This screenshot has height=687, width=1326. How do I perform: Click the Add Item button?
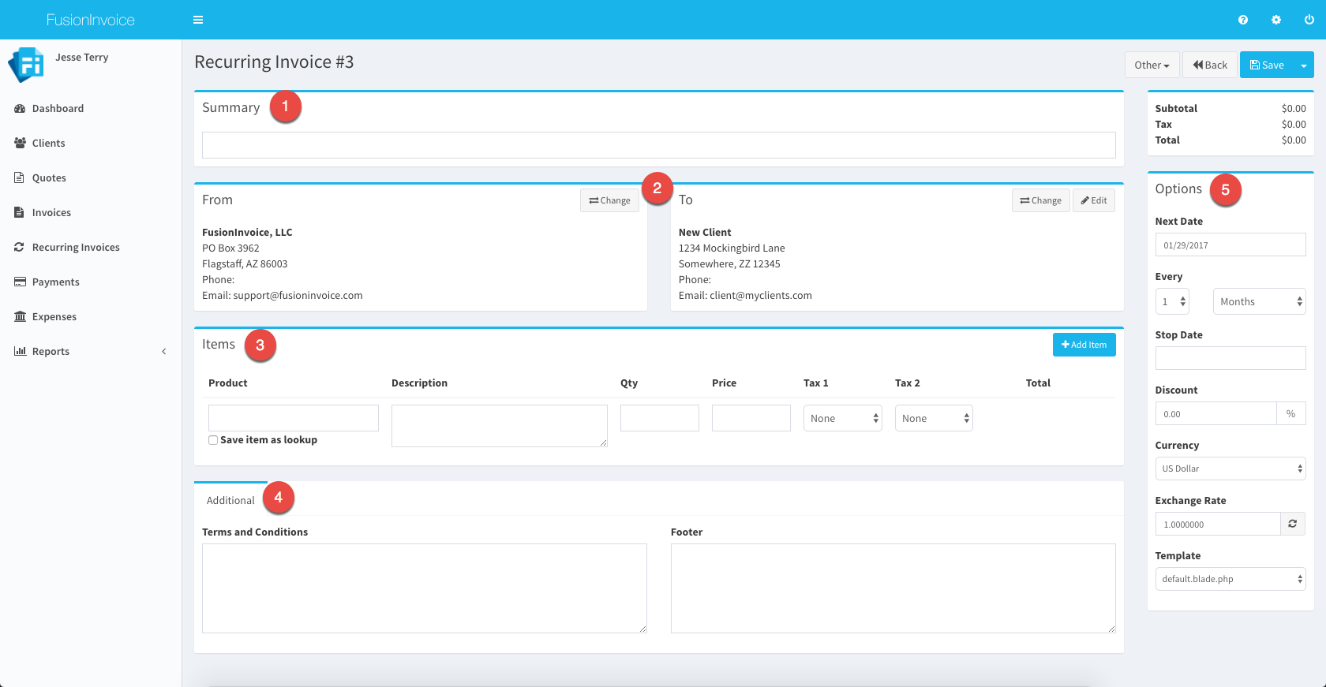tap(1084, 345)
